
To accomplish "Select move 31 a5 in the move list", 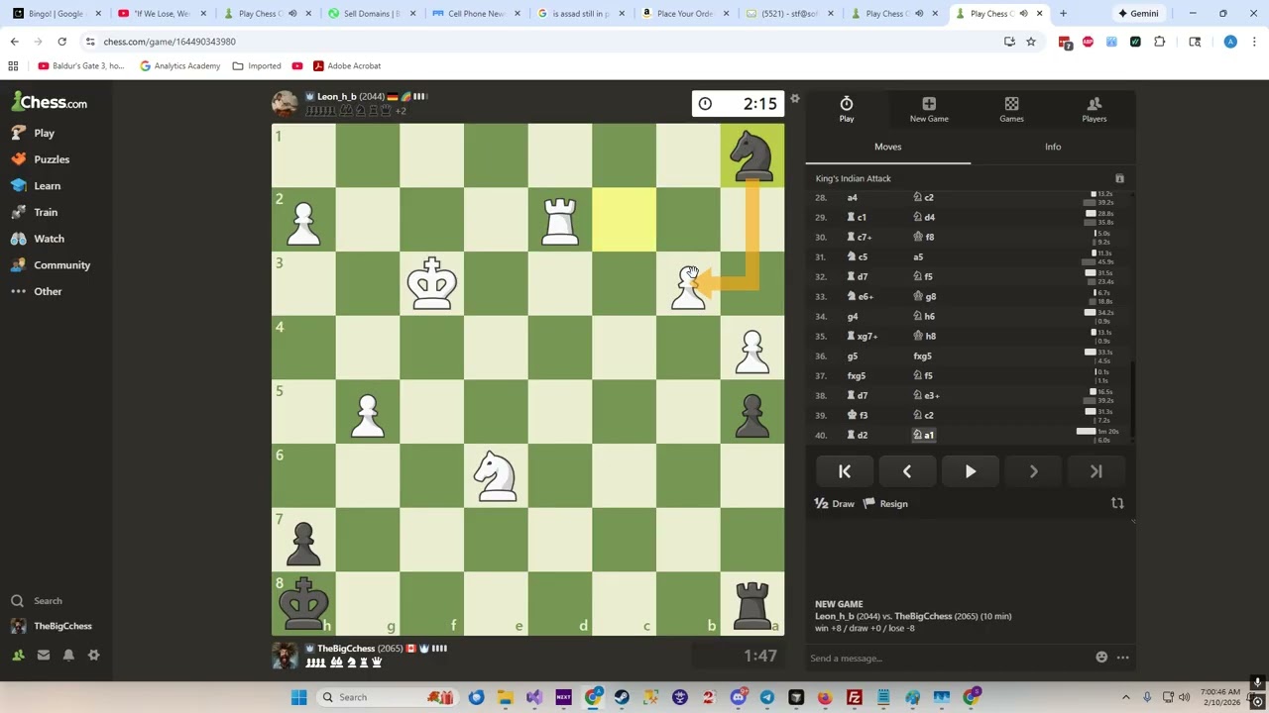I will pos(918,256).
